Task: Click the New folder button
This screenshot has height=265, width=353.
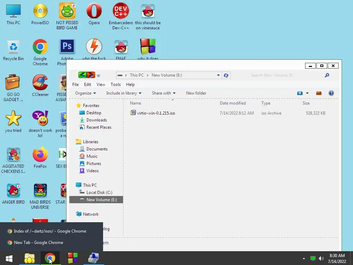Action: (196, 93)
